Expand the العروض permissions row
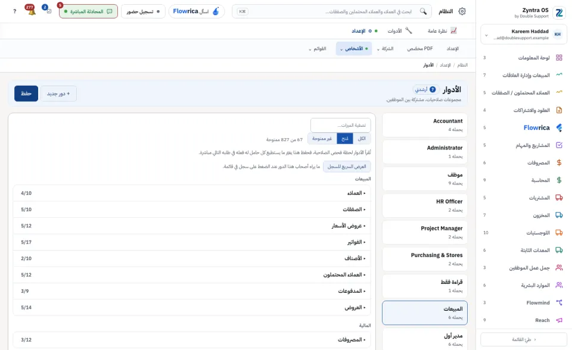The height and width of the screenshot is (350, 572). point(192,307)
